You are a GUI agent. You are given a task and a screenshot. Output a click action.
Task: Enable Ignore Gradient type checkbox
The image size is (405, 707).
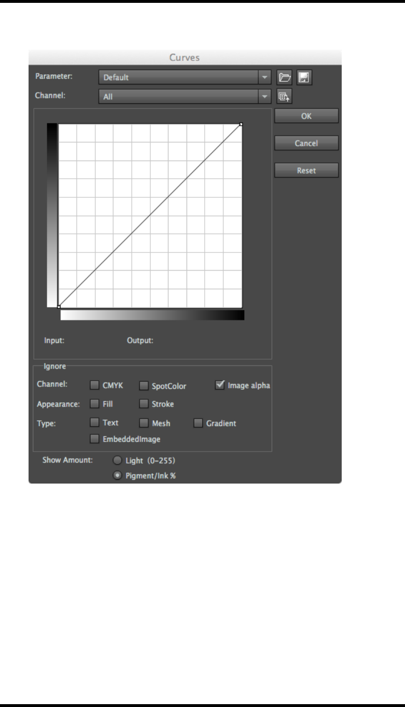(x=198, y=423)
